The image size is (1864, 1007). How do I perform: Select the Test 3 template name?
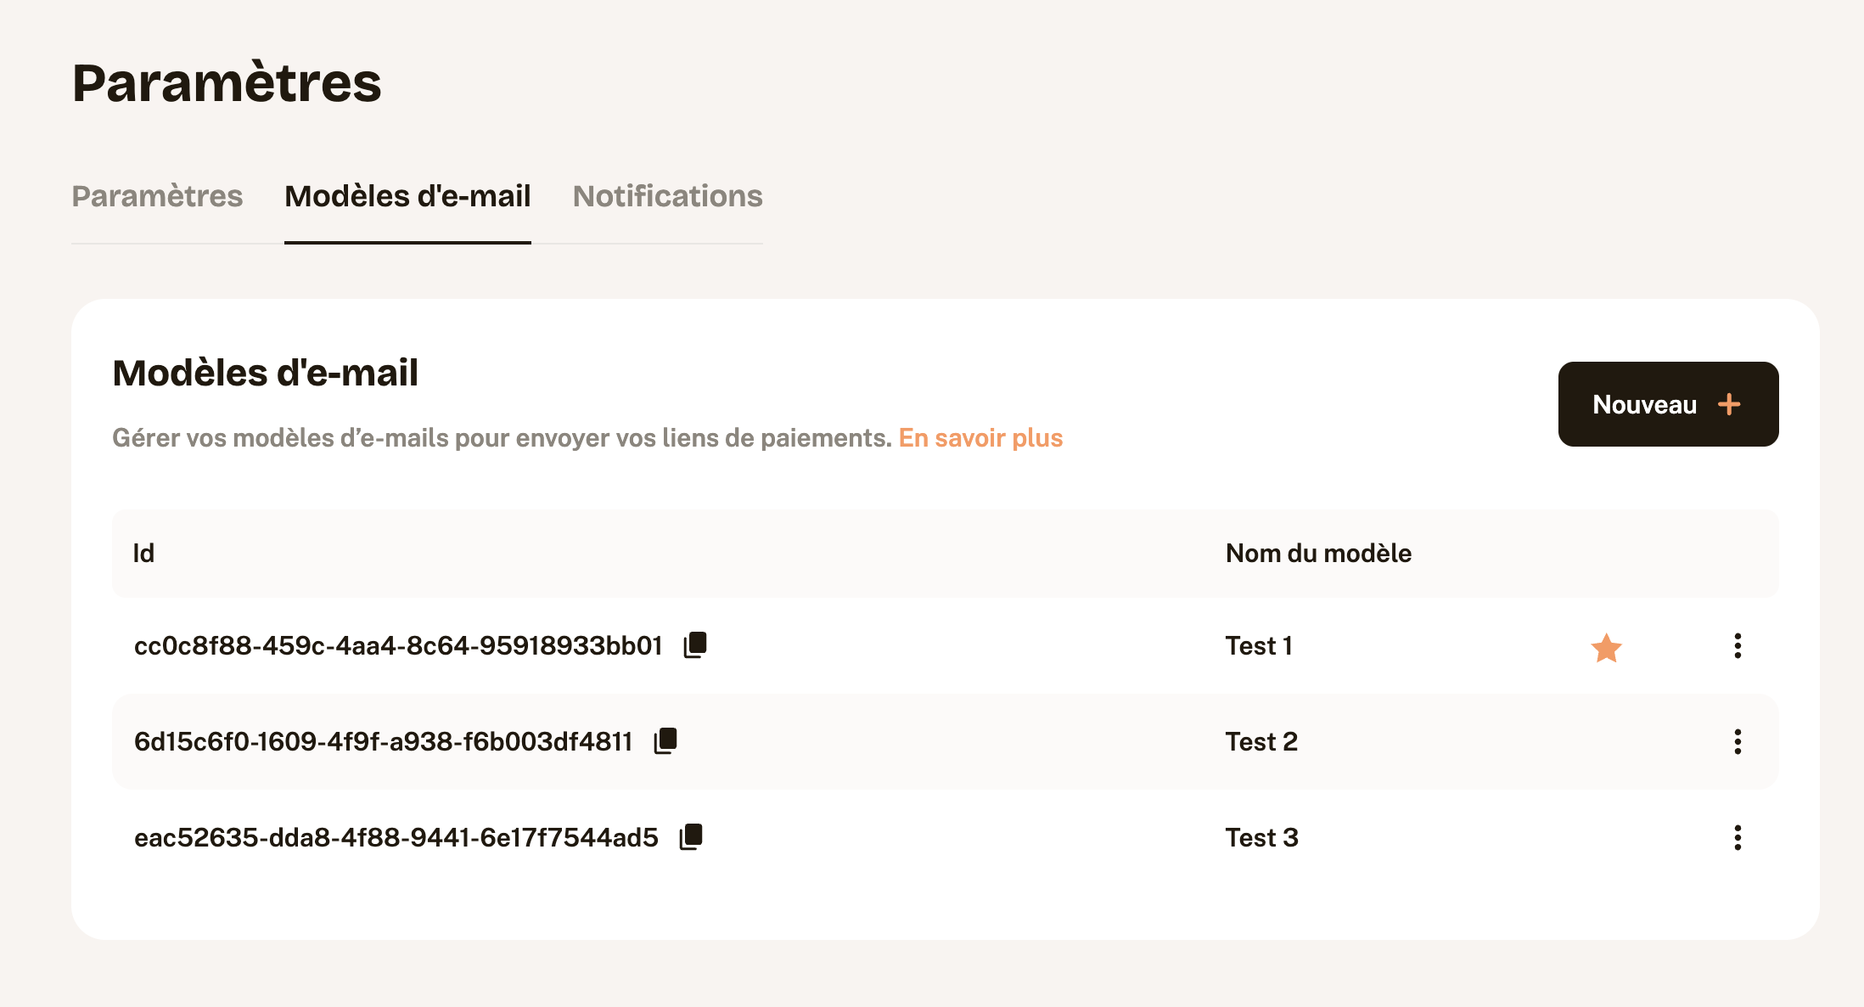tap(1261, 838)
